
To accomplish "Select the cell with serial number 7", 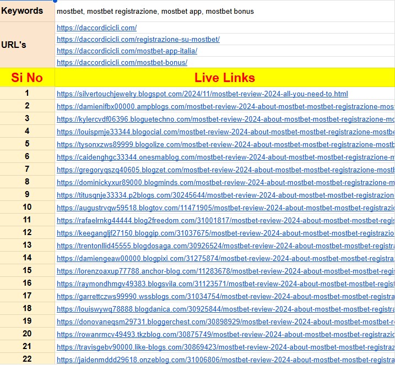I will click(27, 169).
